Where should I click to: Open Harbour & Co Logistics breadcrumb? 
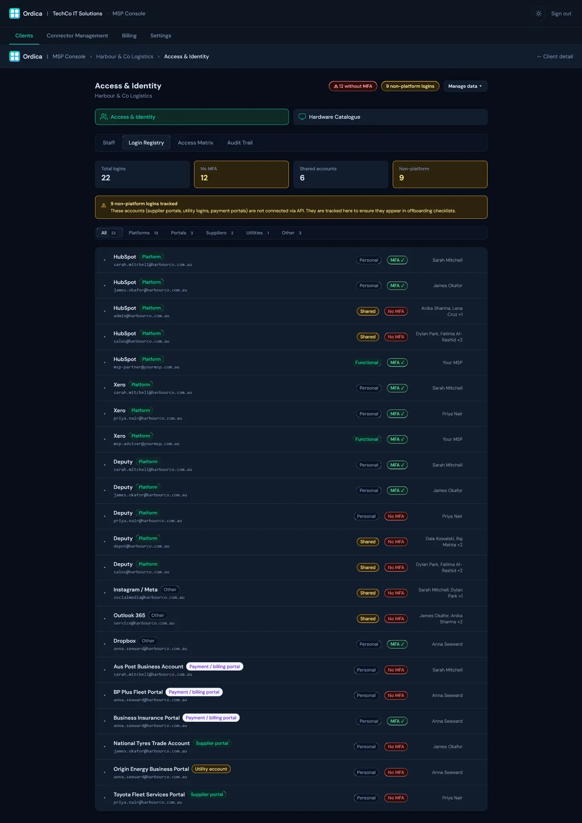click(125, 57)
